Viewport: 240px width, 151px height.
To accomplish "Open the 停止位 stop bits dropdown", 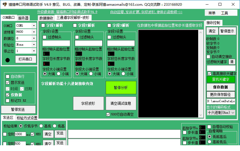I will click(34, 51).
